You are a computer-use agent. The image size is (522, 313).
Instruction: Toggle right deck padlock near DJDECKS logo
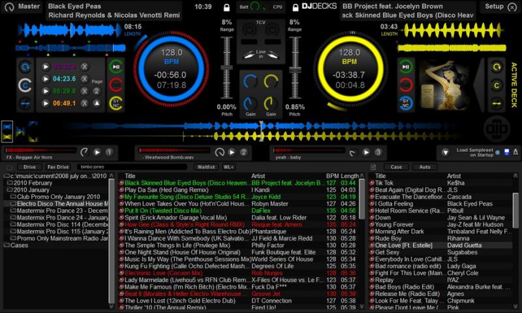coord(295,7)
